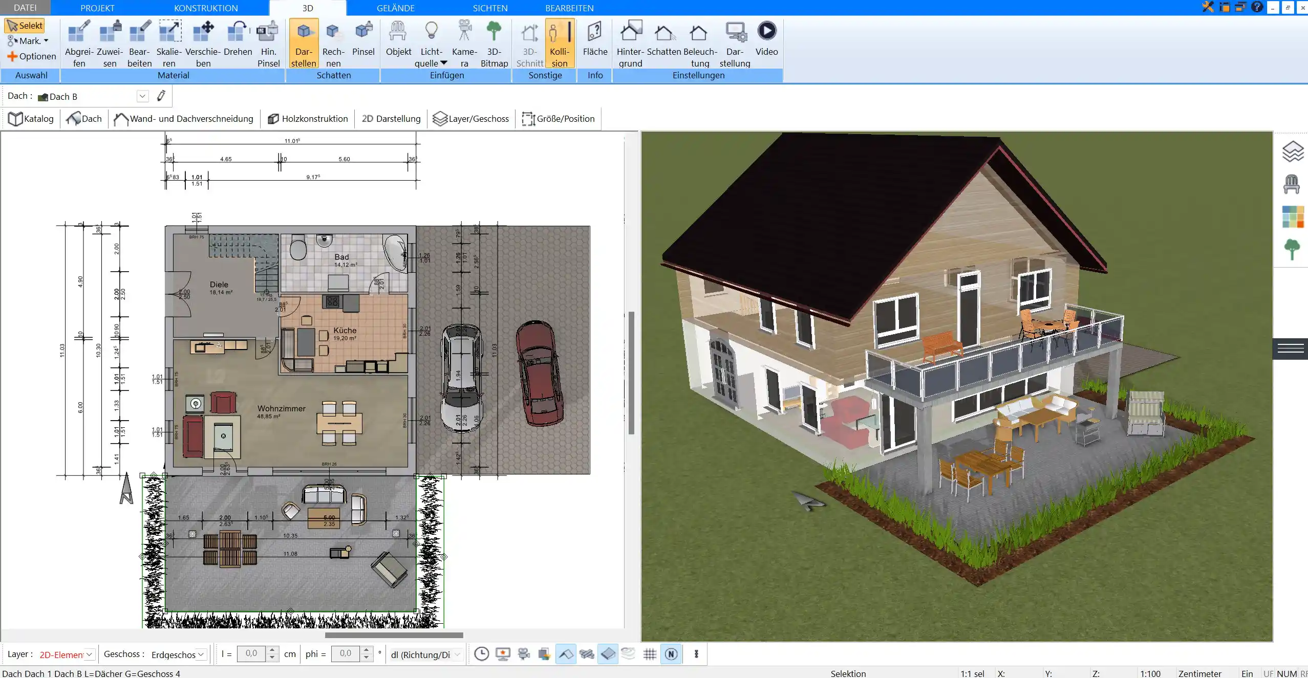The image size is (1308, 678).
Task: Open Darstellung display settings
Action: coord(735,43)
